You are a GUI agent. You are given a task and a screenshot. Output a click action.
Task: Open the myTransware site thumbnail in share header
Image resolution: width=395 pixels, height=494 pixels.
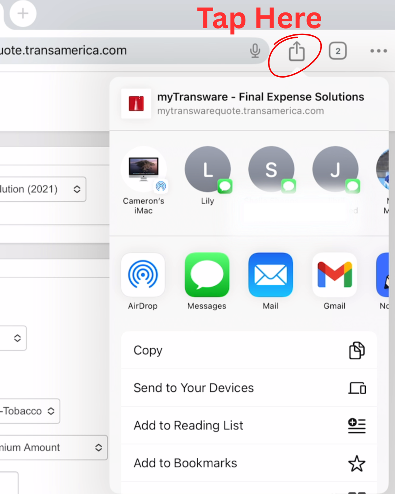pyautogui.click(x=136, y=104)
